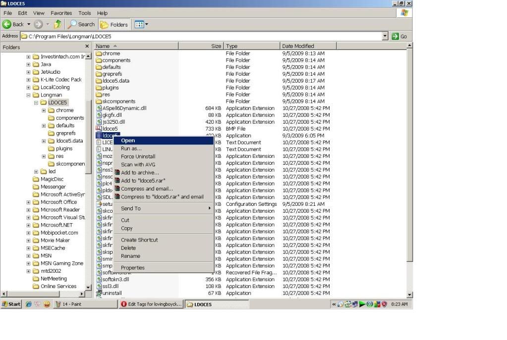Expand the Java tree node
Image resolution: width=507 pixels, height=340 pixels.
pyautogui.click(x=28, y=64)
